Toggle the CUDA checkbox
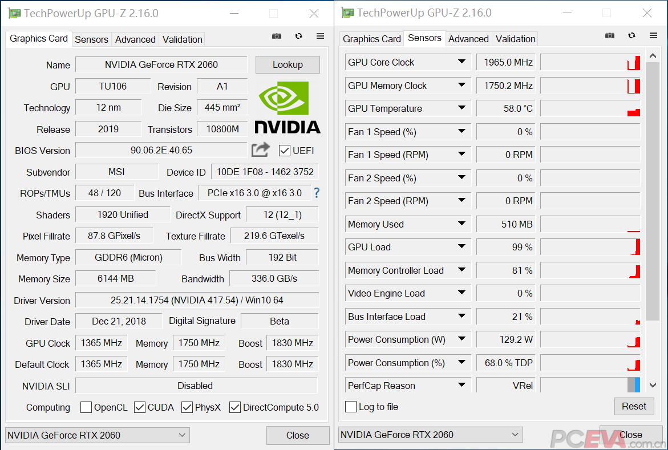Screen dimensions: 668x450 tap(140, 407)
